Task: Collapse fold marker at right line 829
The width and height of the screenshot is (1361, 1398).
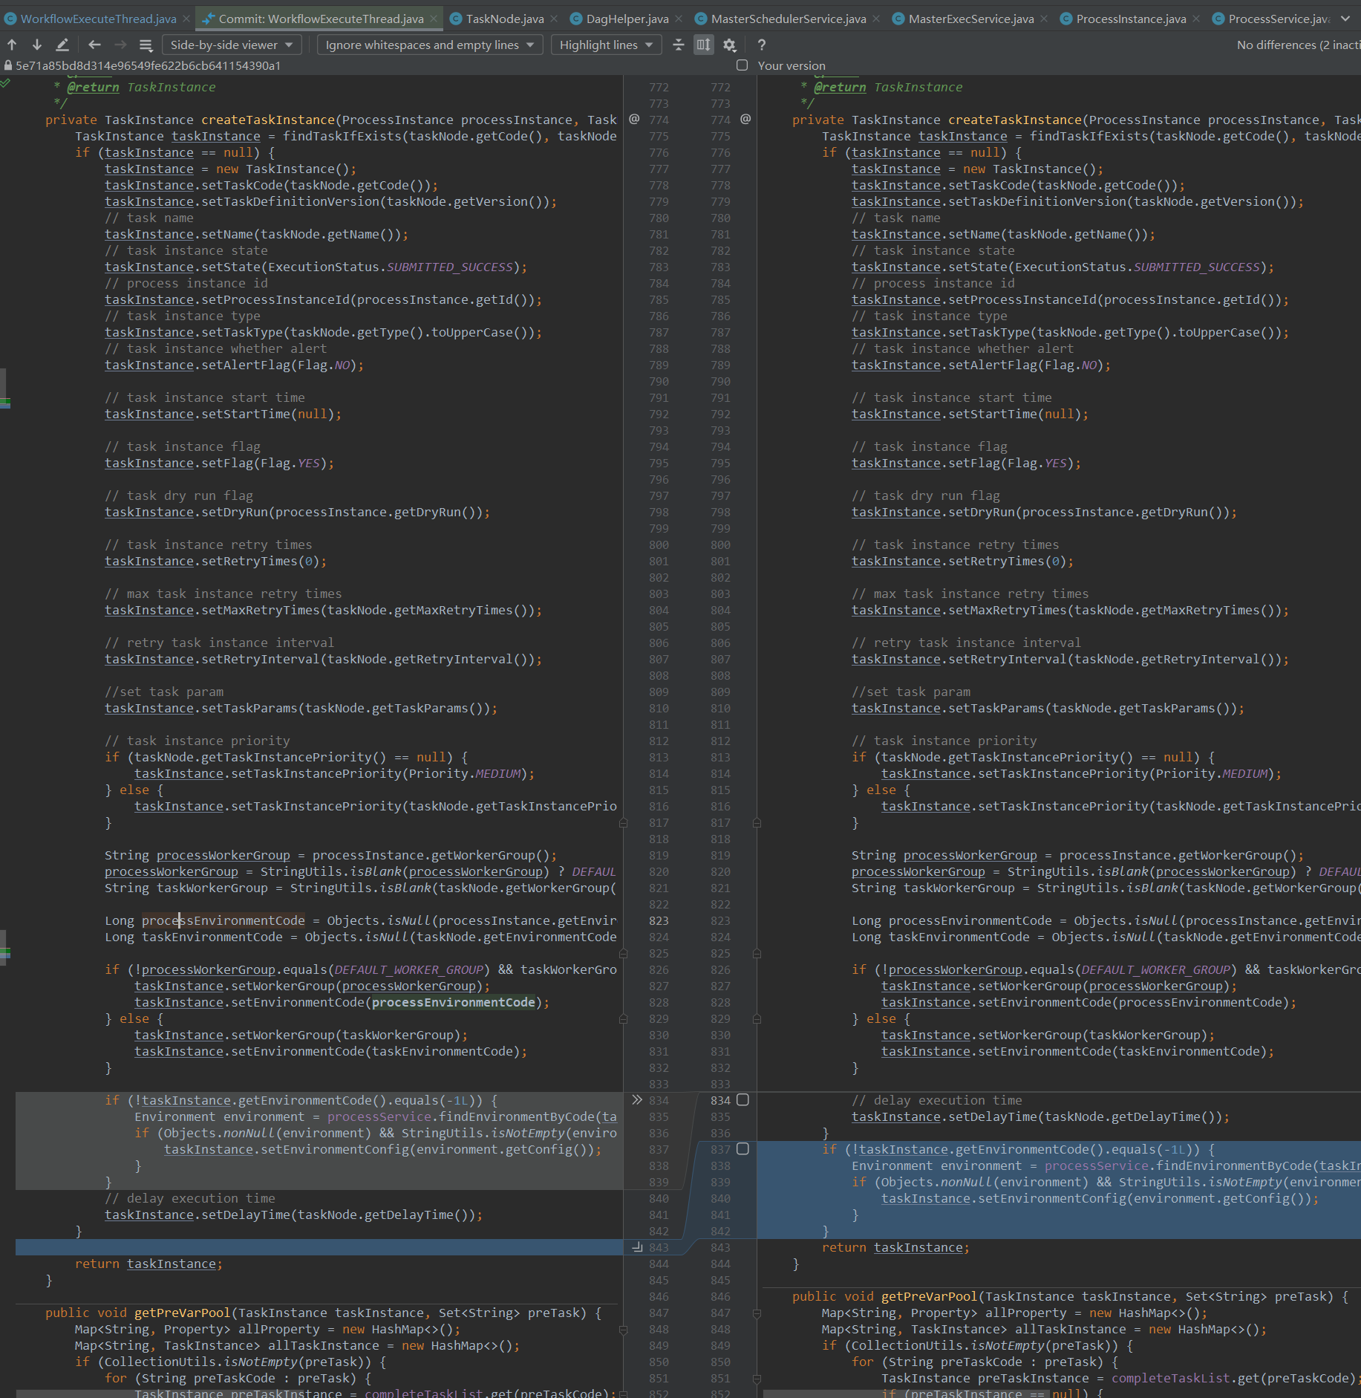Action: (757, 1018)
